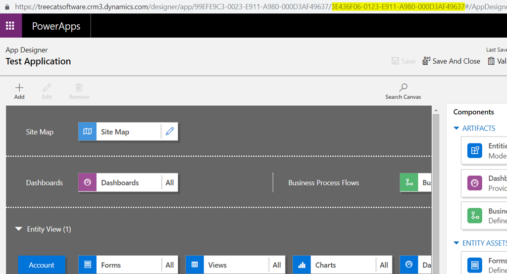This screenshot has height=274, width=507.
Task: Open Forms All selector
Action: (170, 265)
